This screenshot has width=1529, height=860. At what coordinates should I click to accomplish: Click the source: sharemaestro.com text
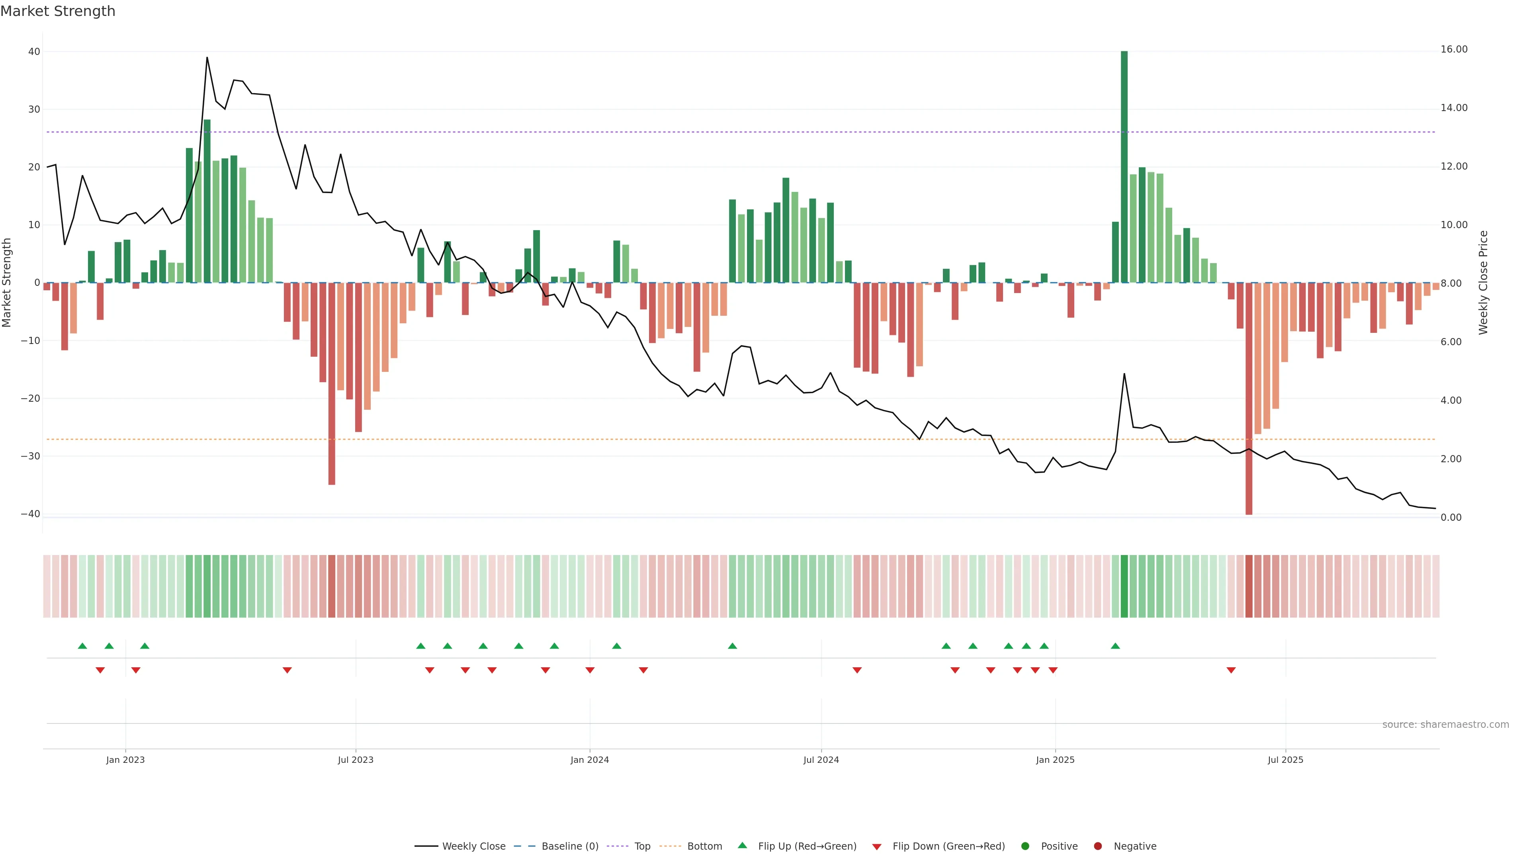point(1445,725)
